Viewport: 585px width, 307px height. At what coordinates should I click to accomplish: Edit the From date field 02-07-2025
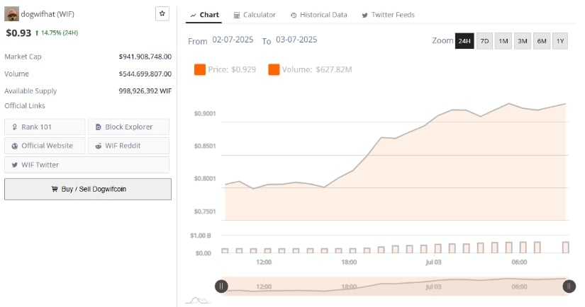click(x=233, y=40)
